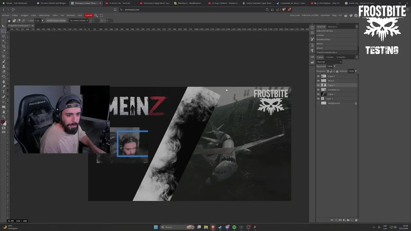This screenshot has height=231, width=411.
Task: Open the blend mode Normal dropdown
Action: [329, 62]
